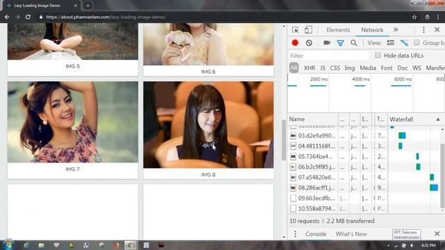
Task: Sort by the Waterfall column header
Action: click(x=414, y=119)
